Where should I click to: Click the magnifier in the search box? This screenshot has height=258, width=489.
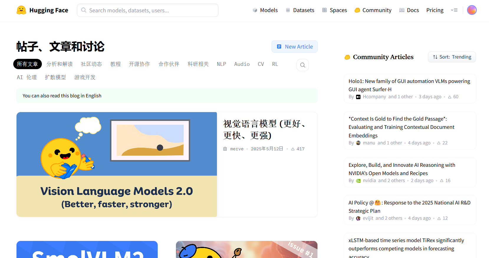click(84, 10)
